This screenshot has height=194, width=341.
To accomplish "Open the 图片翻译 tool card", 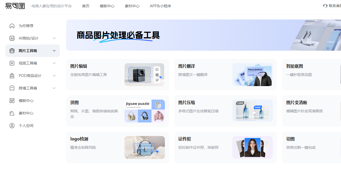I will (226, 75).
